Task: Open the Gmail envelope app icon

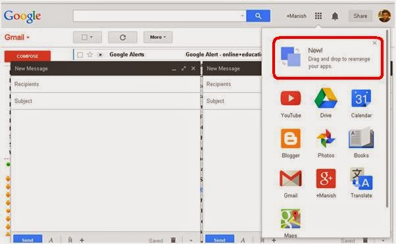Action: point(291,178)
